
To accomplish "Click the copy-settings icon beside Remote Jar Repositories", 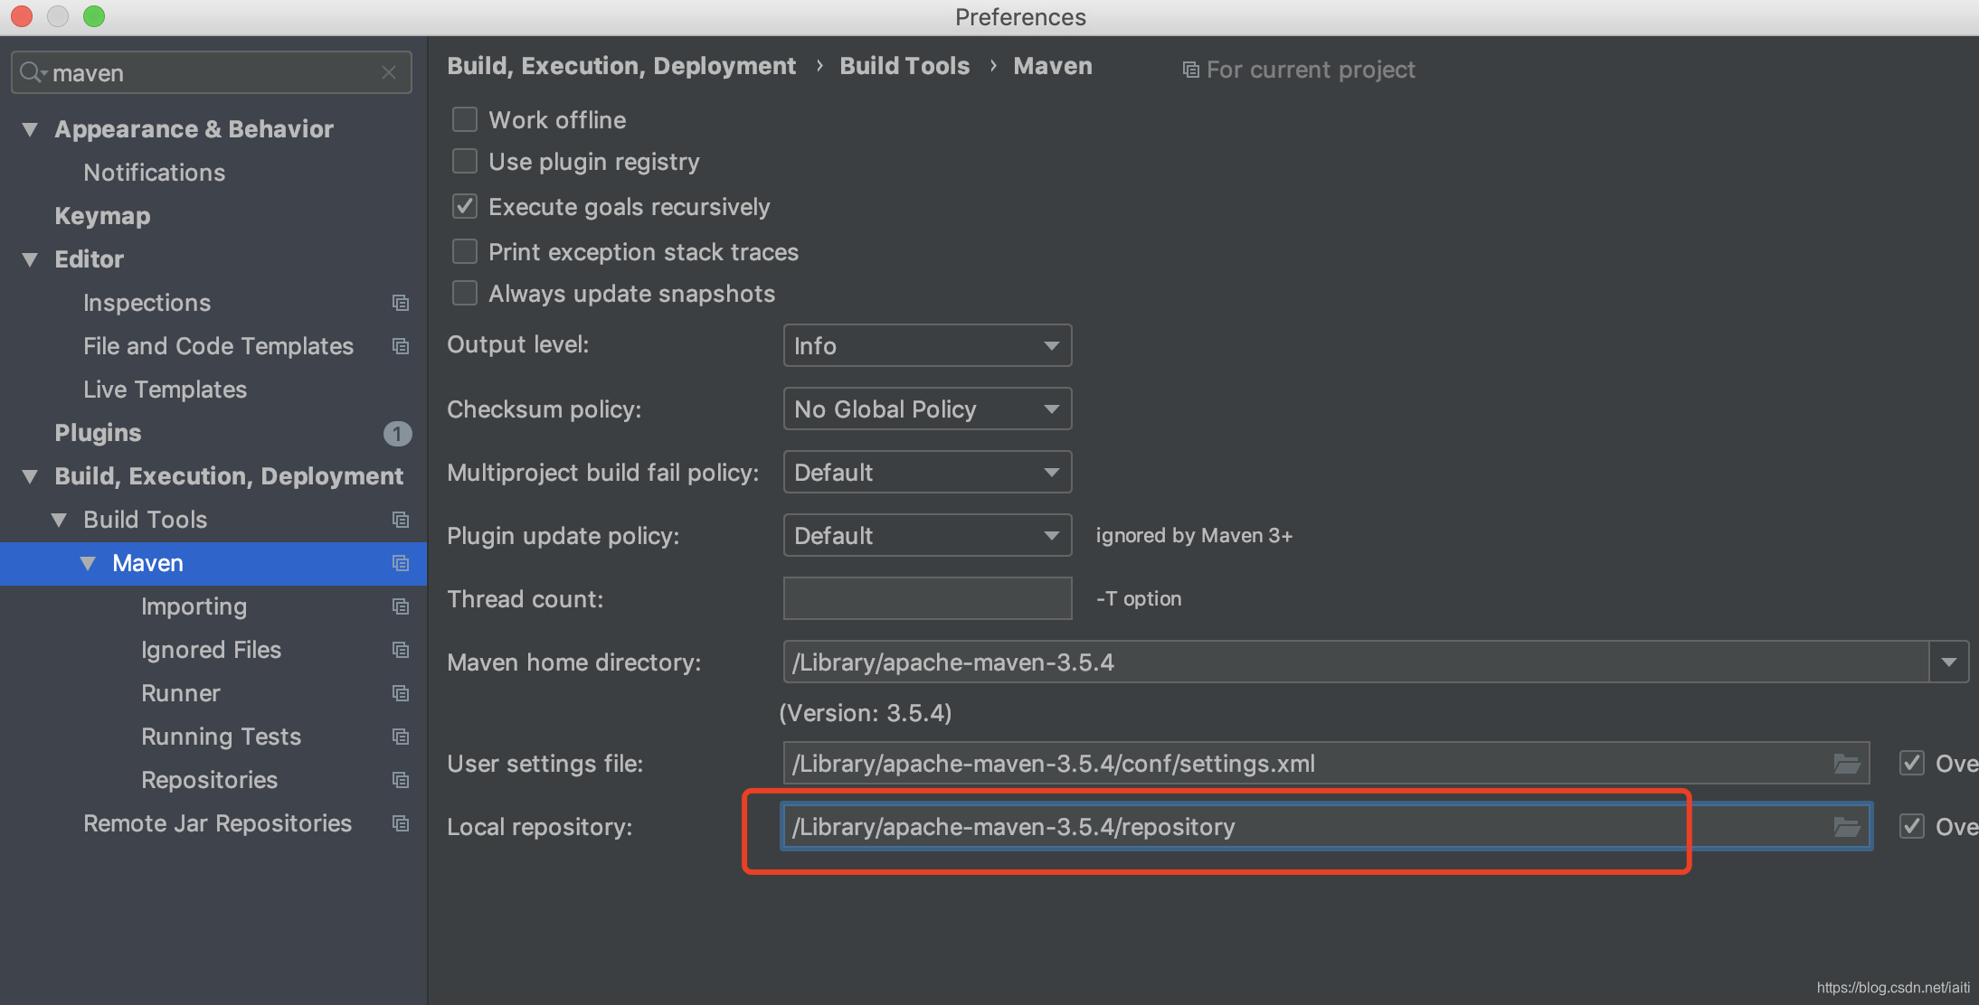I will point(401,823).
